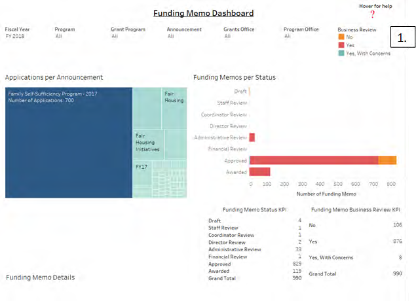Click the red question mark help icon
The height and width of the screenshot is (301, 416).
click(x=373, y=15)
